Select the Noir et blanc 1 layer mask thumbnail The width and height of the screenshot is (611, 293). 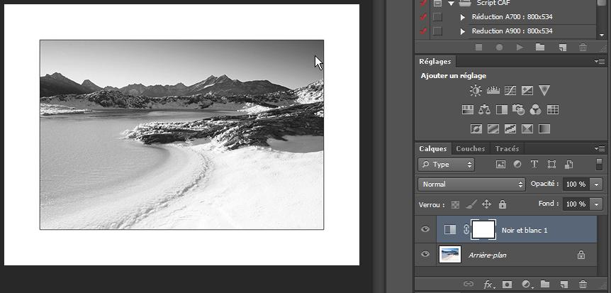click(483, 229)
